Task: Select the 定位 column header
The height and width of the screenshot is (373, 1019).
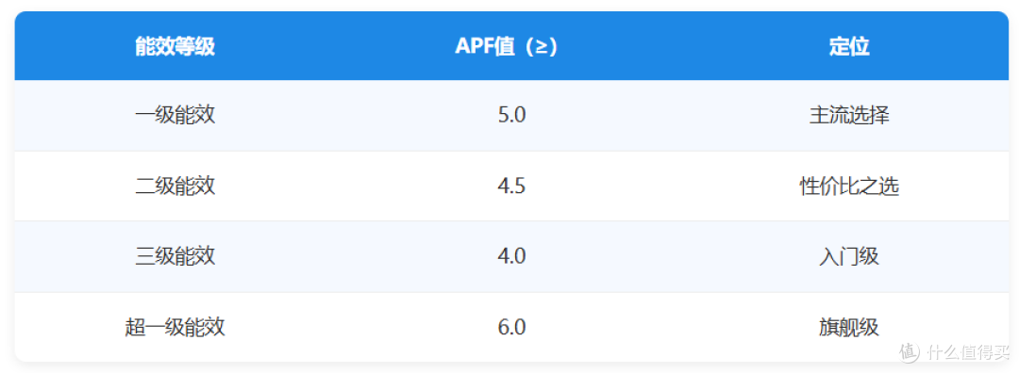Action: pyautogui.click(x=849, y=47)
